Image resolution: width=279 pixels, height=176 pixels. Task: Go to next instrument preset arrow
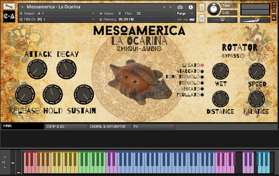point(170,7)
